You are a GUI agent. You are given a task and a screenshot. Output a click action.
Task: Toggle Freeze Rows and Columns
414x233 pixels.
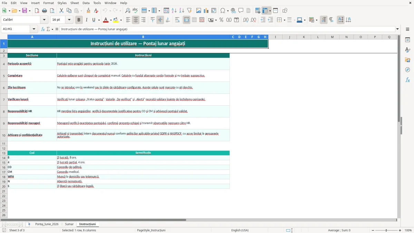(265, 11)
